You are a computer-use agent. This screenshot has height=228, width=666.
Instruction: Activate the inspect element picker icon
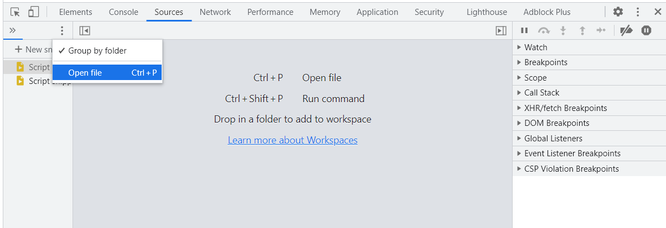point(16,12)
